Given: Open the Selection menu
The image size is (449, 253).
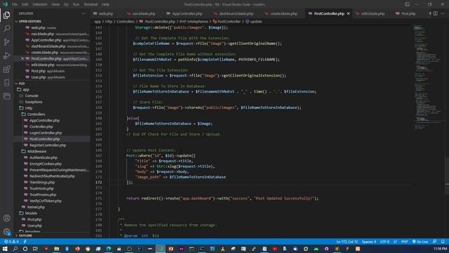Looking at the screenshot, I should pyautogui.click(x=39, y=4).
